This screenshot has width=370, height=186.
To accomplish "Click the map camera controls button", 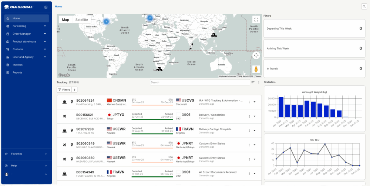I will coord(256,55).
